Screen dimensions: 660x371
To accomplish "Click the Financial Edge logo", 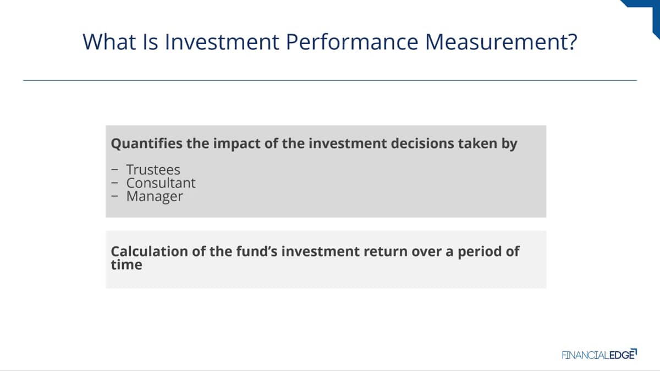I will click(x=599, y=355).
